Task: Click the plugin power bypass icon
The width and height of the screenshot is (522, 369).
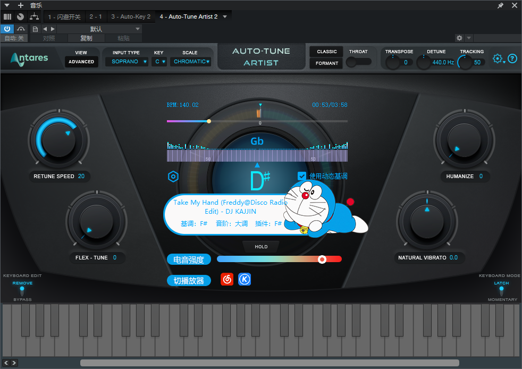Action: [x=7, y=29]
